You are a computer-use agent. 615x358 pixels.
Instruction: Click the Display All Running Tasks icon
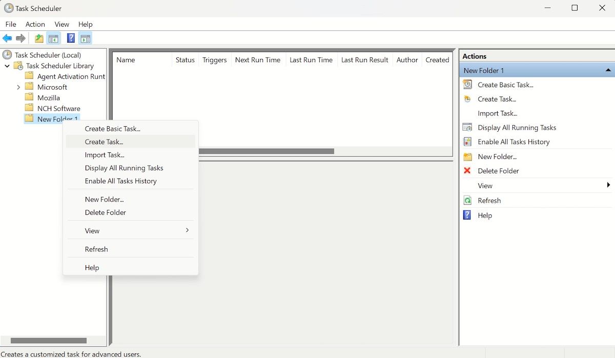(x=467, y=127)
